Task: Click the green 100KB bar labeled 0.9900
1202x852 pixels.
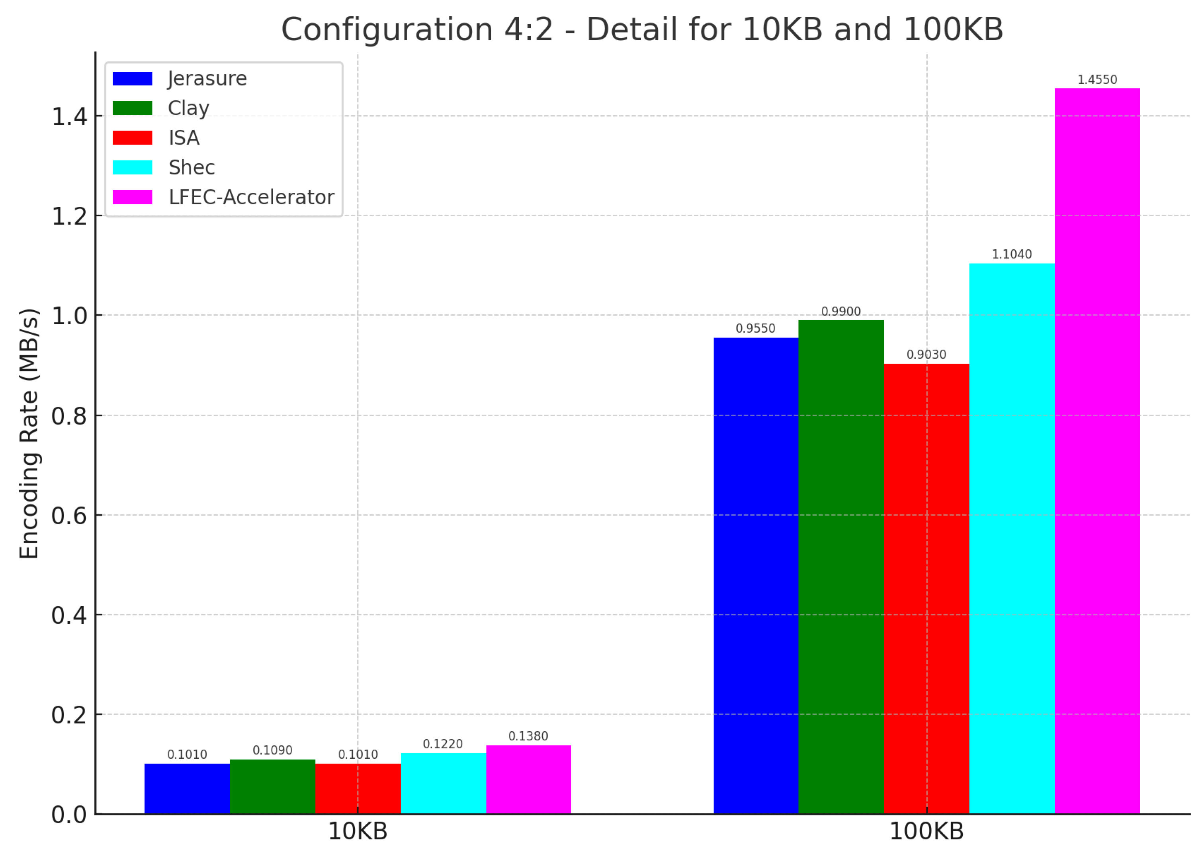Action: [840, 566]
